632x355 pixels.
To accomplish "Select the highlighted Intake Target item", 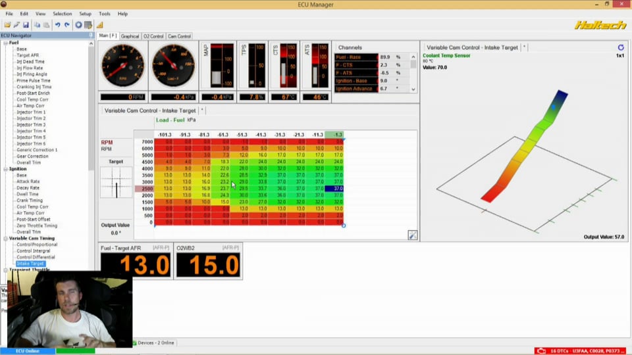I will (30, 264).
